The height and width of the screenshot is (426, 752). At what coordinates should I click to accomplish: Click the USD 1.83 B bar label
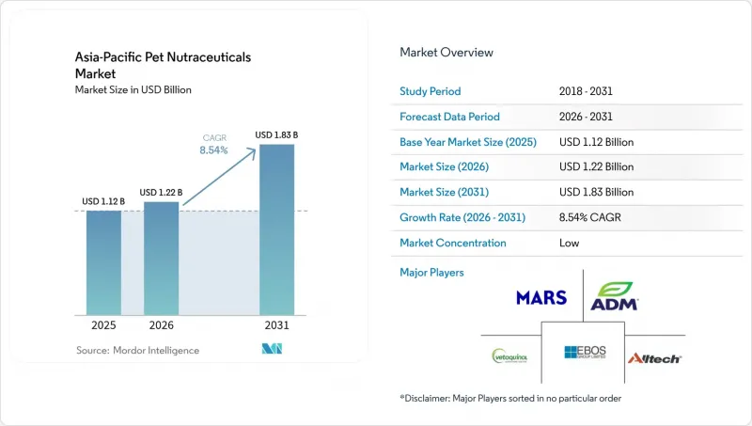tap(276, 135)
